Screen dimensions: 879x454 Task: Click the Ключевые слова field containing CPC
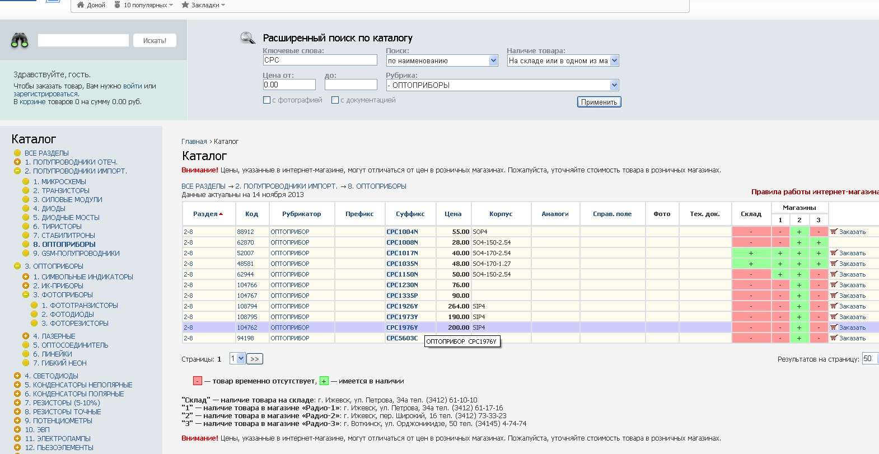320,60
